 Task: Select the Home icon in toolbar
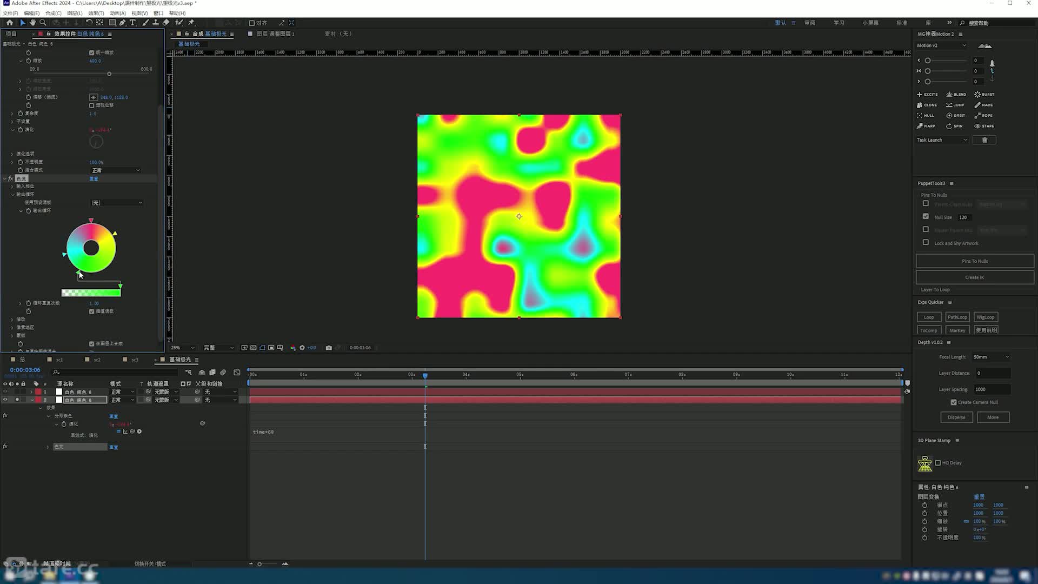pyautogui.click(x=10, y=23)
